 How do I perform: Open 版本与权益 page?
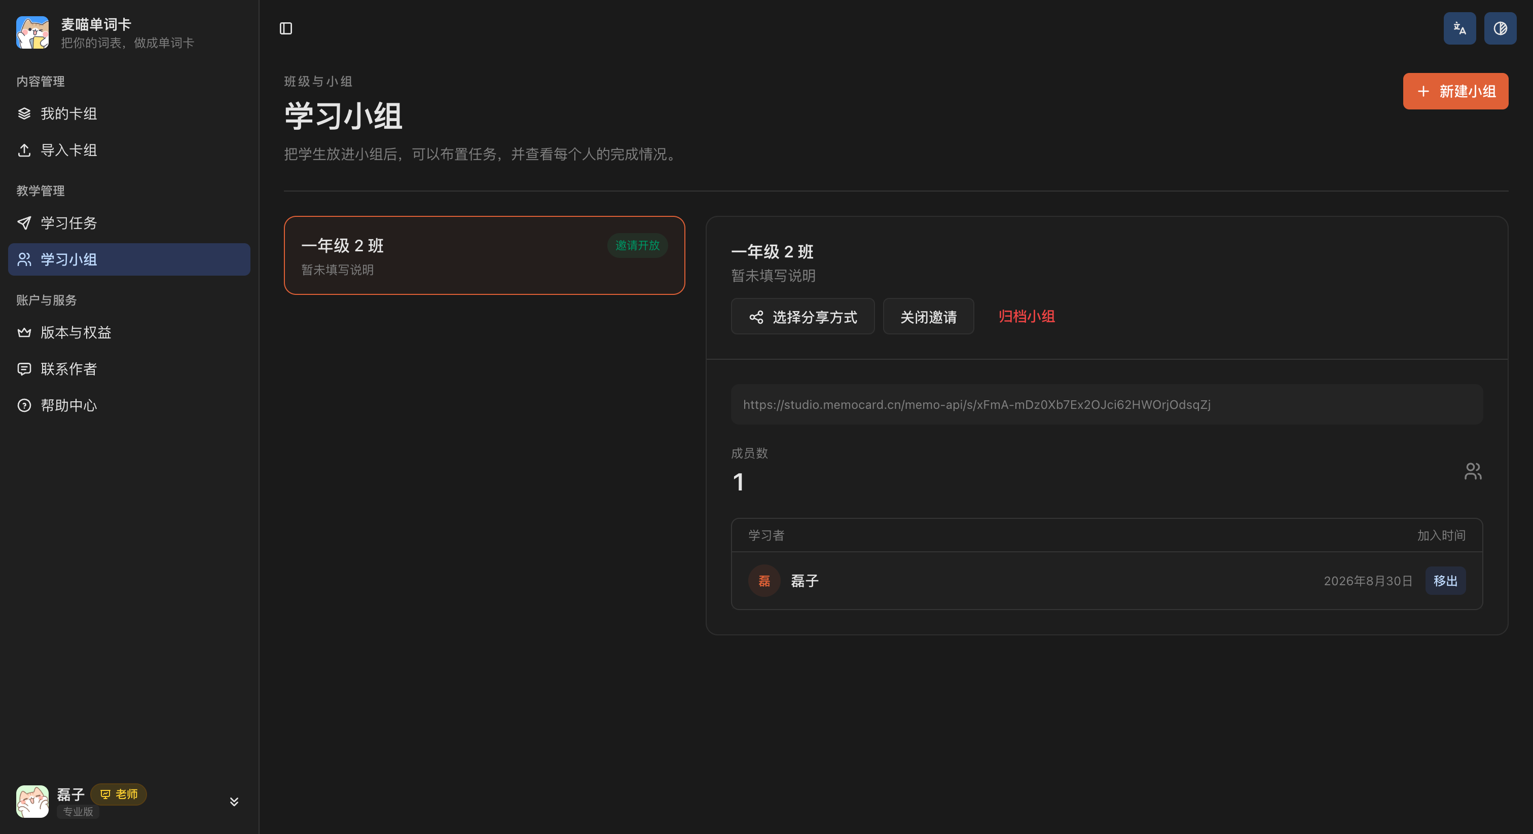pos(129,332)
